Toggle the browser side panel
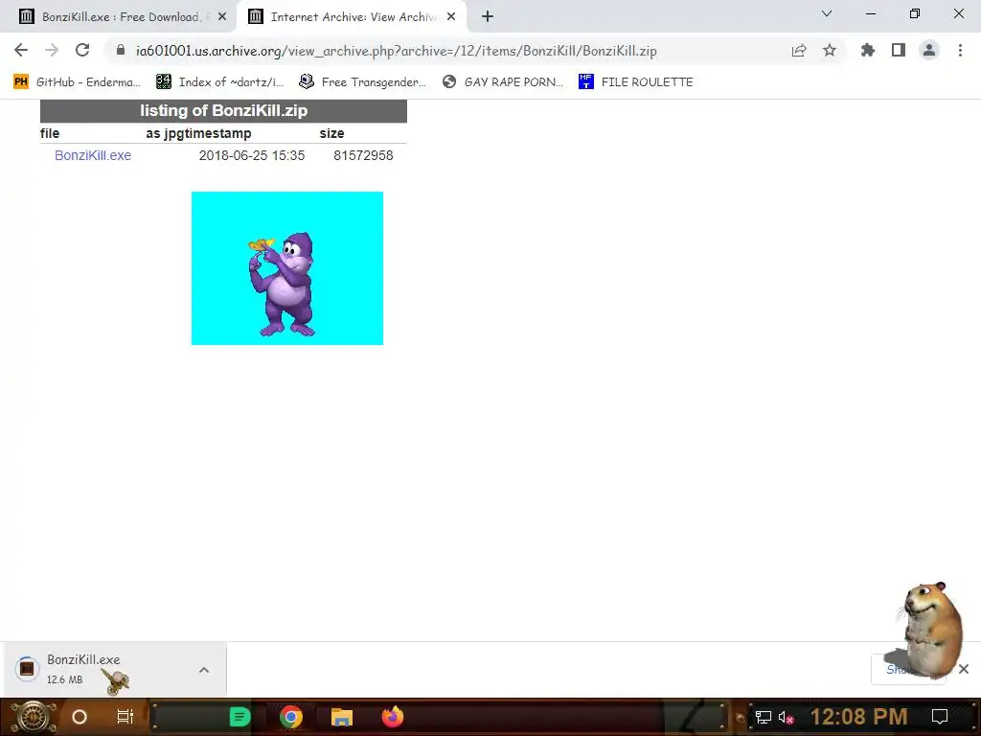981x736 pixels. [899, 50]
